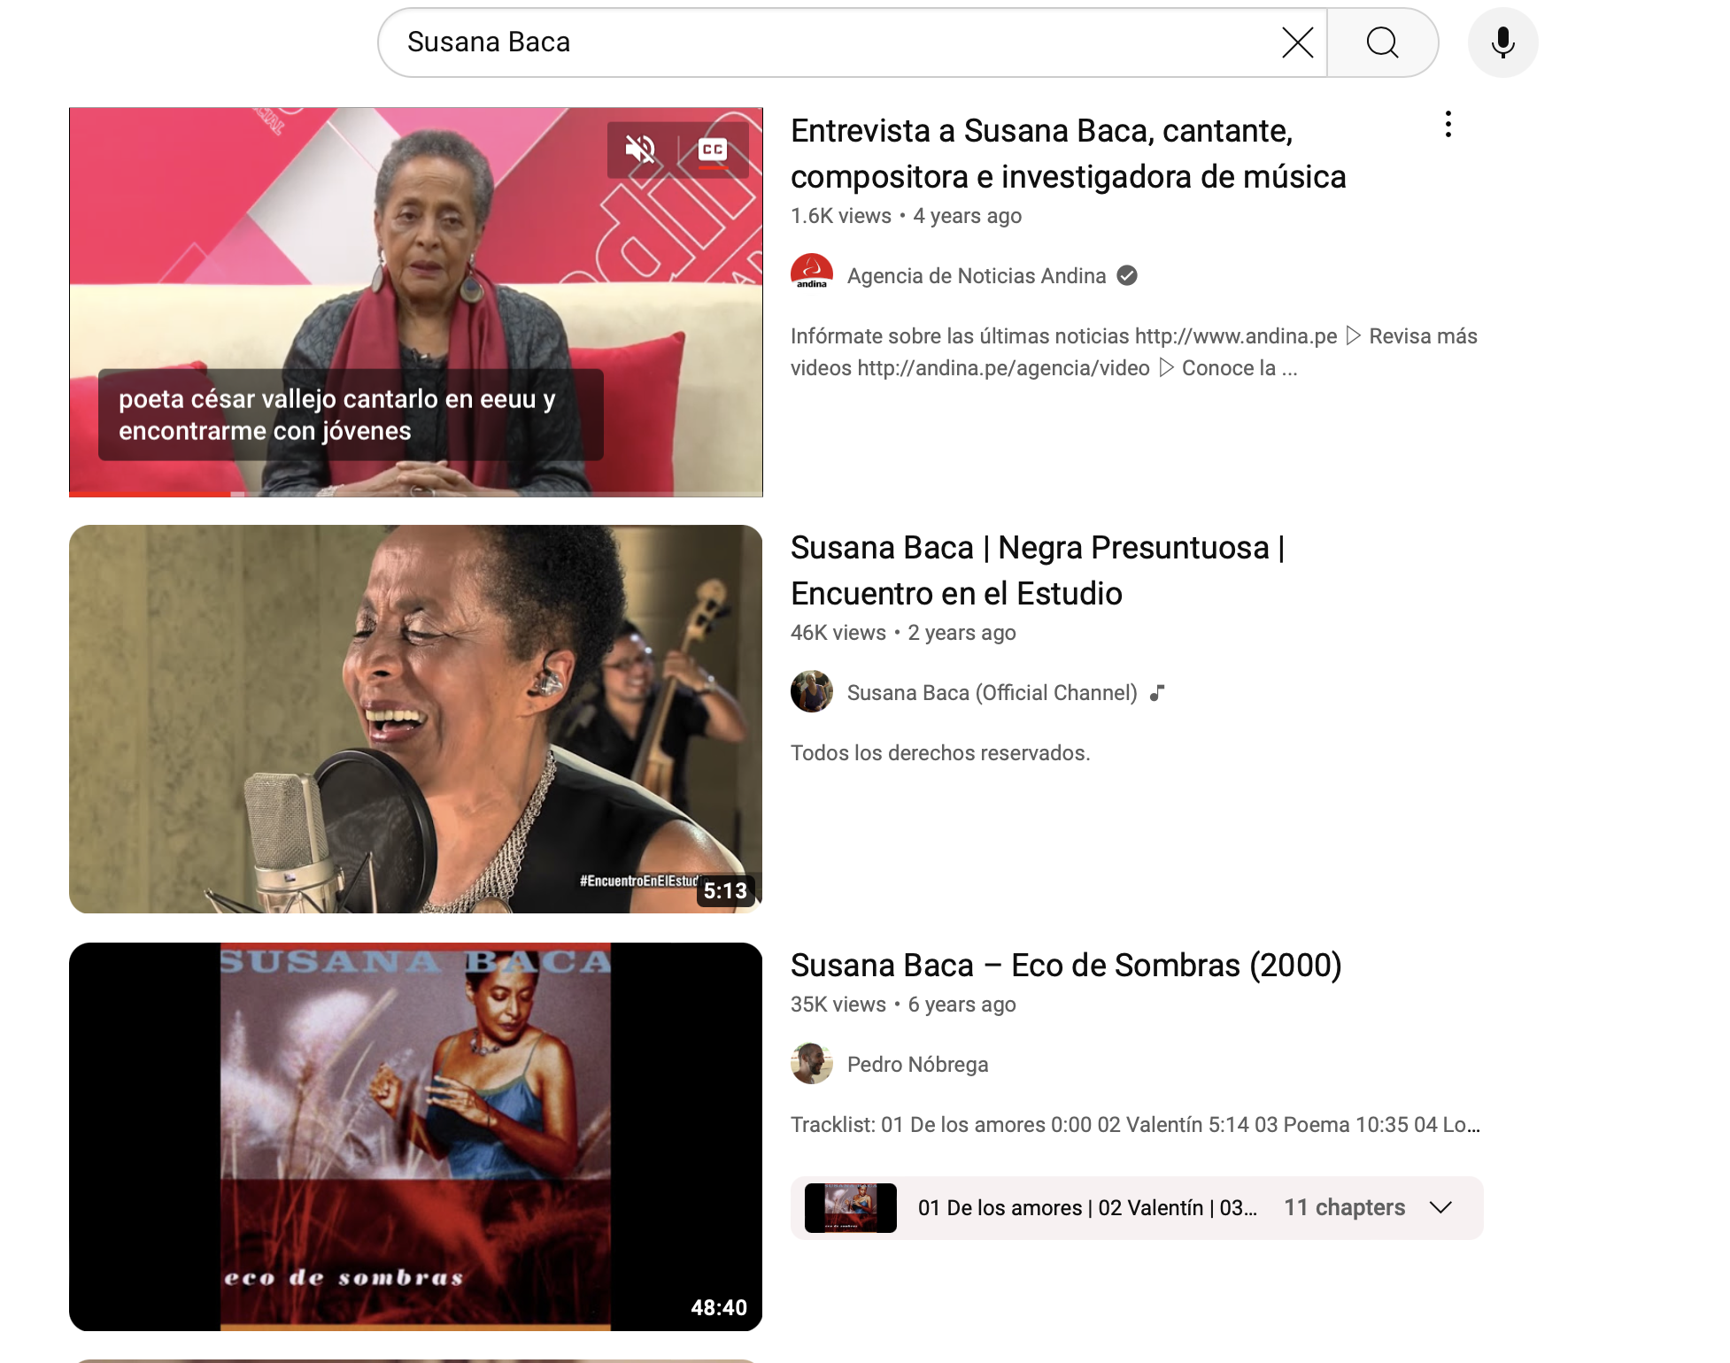Screen dimensions: 1730x1363
Task: Open the three-dot menu for the Entrevista video
Action: [x=1448, y=125]
